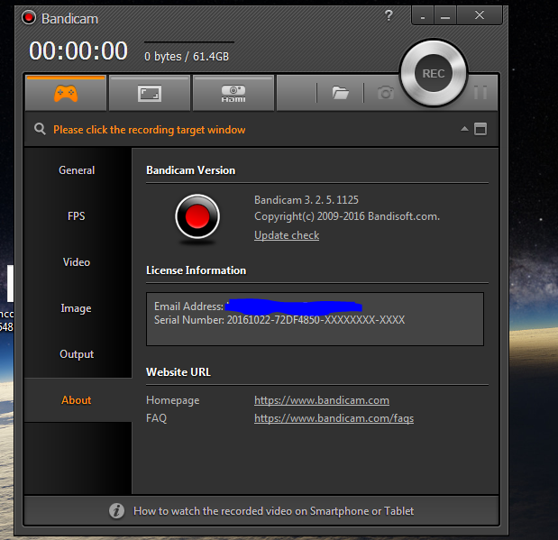This screenshot has height=540, width=558.
Task: Close the Bandicam window
Action: tap(480, 15)
